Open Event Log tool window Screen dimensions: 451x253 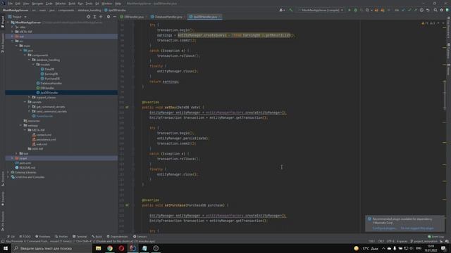point(436,237)
